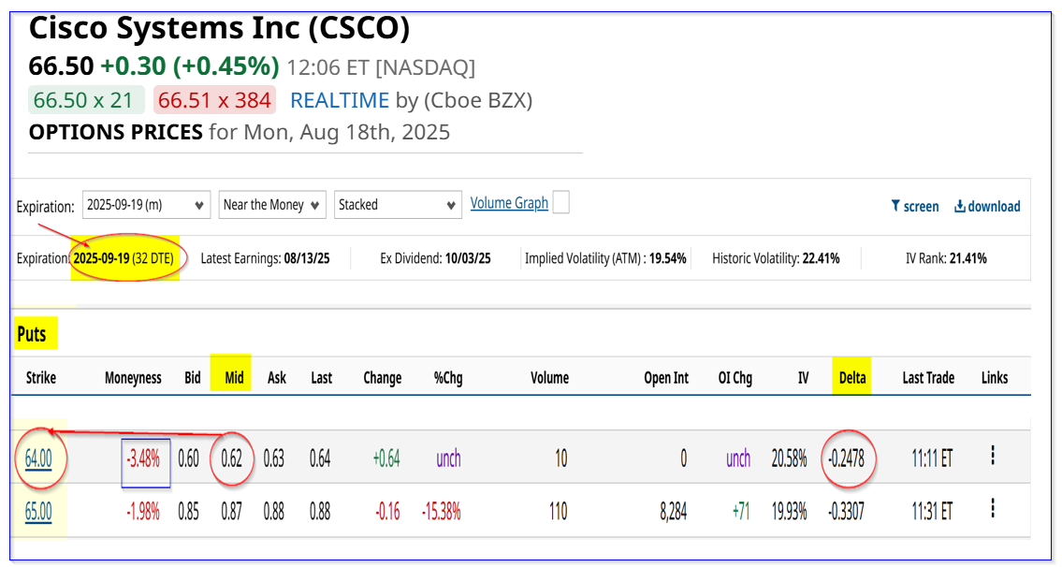1062x567 pixels.
Task: Click the -3.48% moneyness cell
Action: coord(143,458)
